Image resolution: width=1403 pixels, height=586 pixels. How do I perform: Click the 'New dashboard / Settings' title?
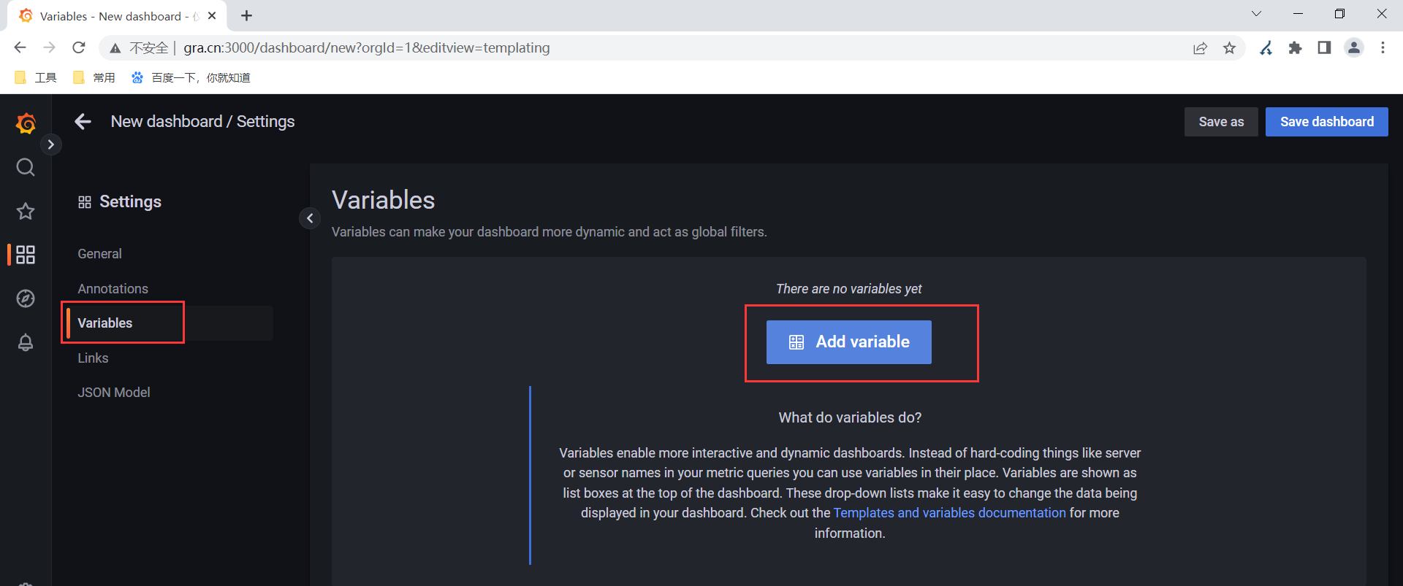202,122
